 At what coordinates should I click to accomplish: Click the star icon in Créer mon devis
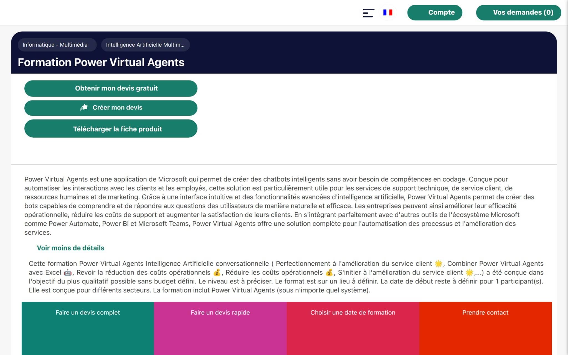(84, 107)
